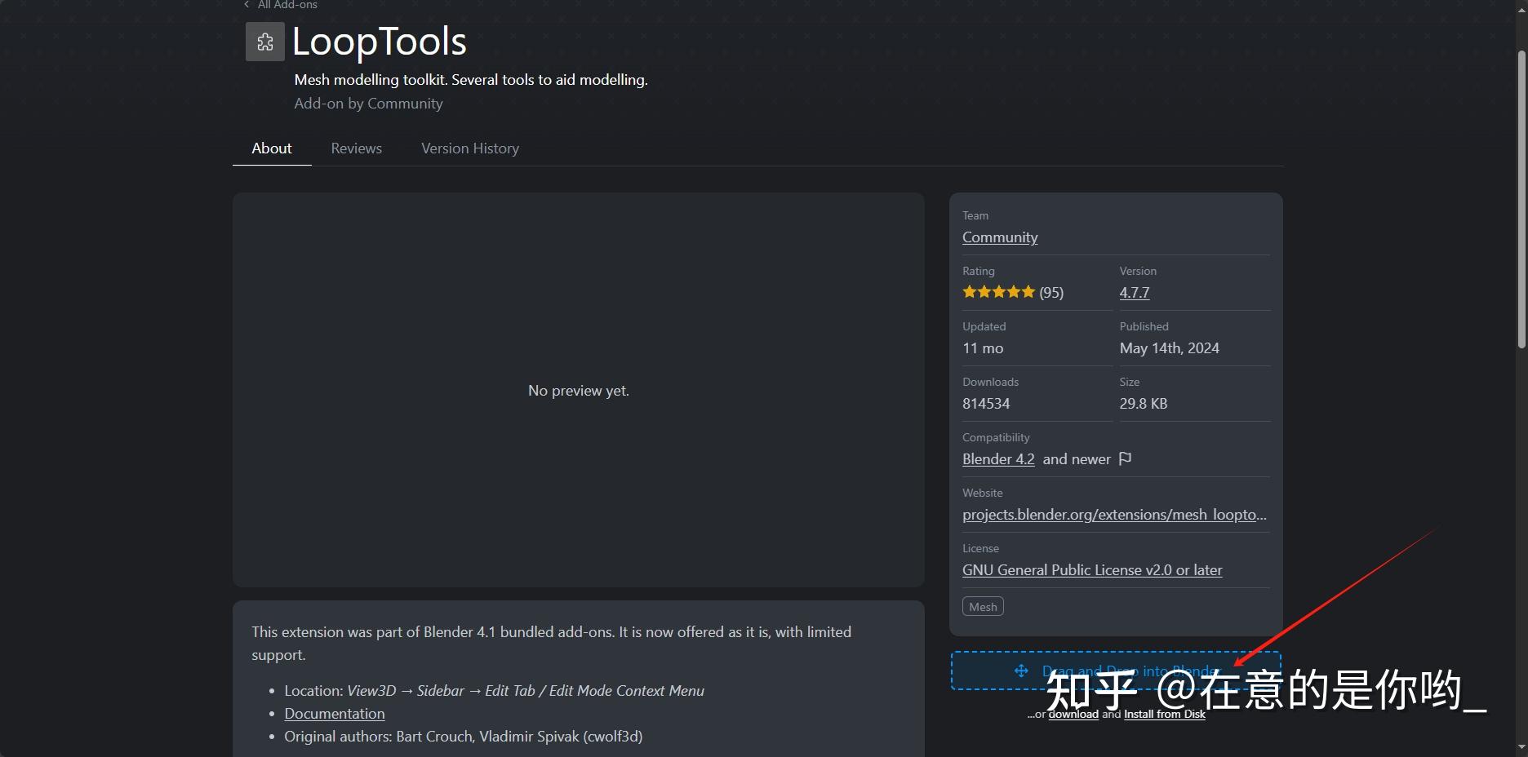
Task: Click the move-arrows icon in the drag-and-drop box
Action: (x=1021, y=671)
